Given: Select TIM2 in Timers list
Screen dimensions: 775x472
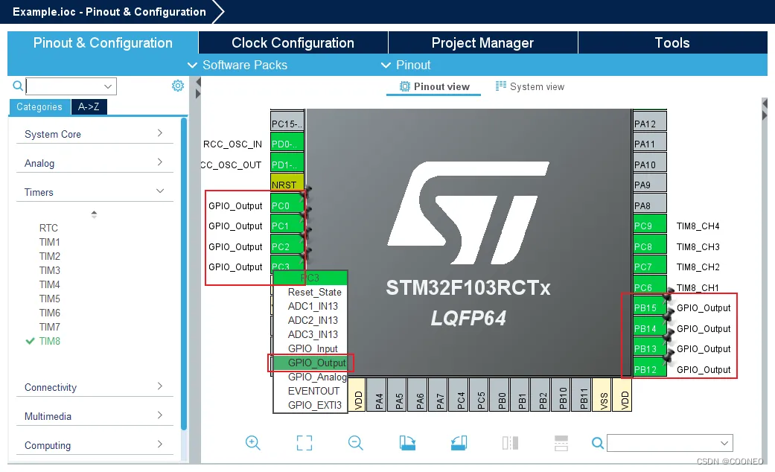Looking at the screenshot, I should [x=49, y=256].
